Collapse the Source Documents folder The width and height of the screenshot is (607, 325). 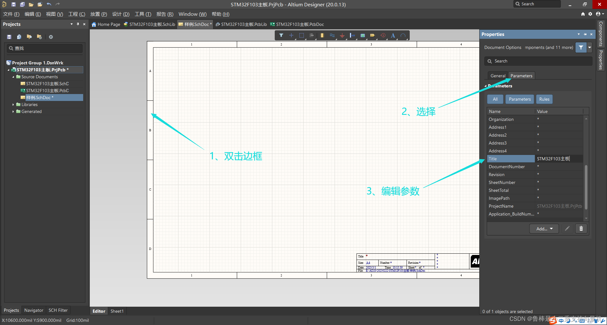pos(13,77)
